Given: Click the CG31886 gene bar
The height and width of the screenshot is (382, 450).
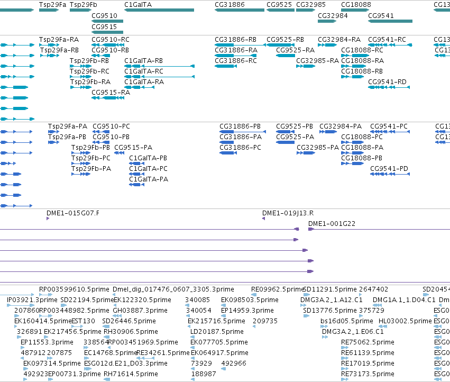Looking at the screenshot, I should pos(240,10).
